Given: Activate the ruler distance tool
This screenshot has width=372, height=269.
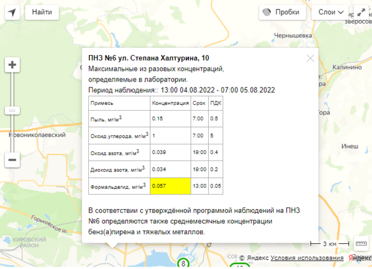Looking at the screenshot, I should pyautogui.click(x=361, y=243).
